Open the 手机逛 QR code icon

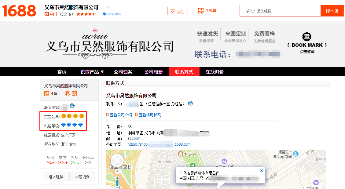201,11
